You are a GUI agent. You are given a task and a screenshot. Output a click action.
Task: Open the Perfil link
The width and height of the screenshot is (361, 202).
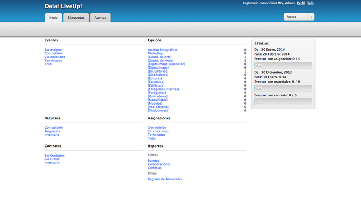(x=301, y=3)
